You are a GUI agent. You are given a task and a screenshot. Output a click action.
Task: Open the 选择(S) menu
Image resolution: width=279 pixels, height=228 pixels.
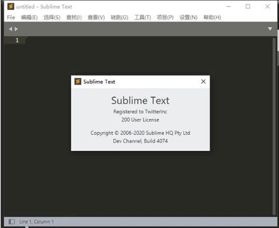tap(52, 17)
